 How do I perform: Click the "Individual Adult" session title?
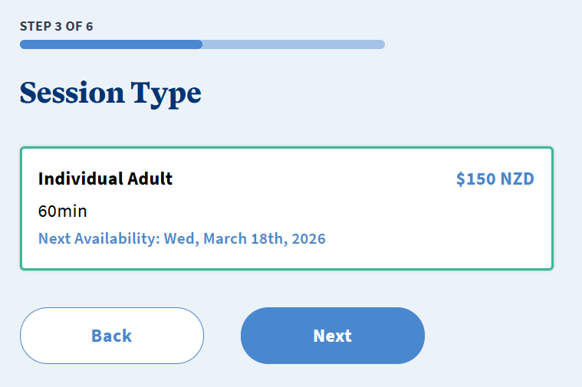click(x=105, y=179)
